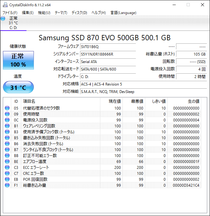This screenshot has width=210, height=216.
Task: Click the standard field ACS-4 | ACS-4 Revision 5
Action: pos(143,84)
